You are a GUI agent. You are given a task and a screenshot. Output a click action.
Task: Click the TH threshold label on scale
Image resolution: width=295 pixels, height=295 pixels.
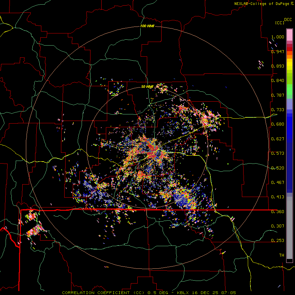pos(282,255)
